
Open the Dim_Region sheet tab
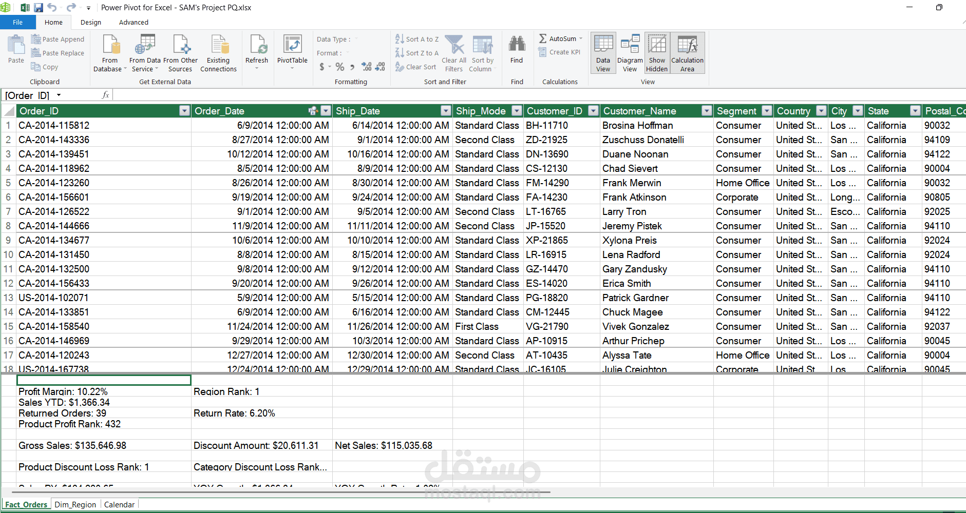pyautogui.click(x=75, y=504)
